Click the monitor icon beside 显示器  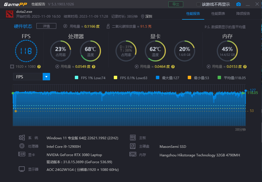click(22, 169)
